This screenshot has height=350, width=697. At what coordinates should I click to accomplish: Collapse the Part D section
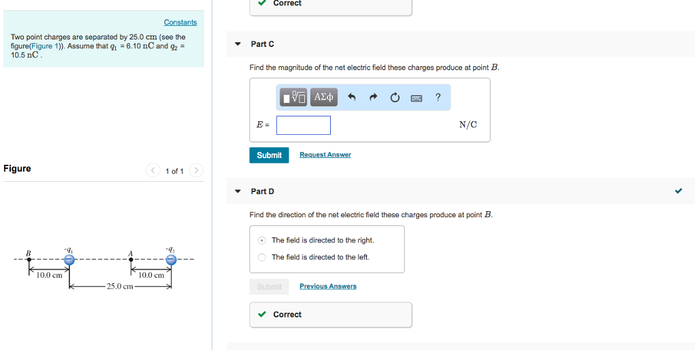coord(238,191)
